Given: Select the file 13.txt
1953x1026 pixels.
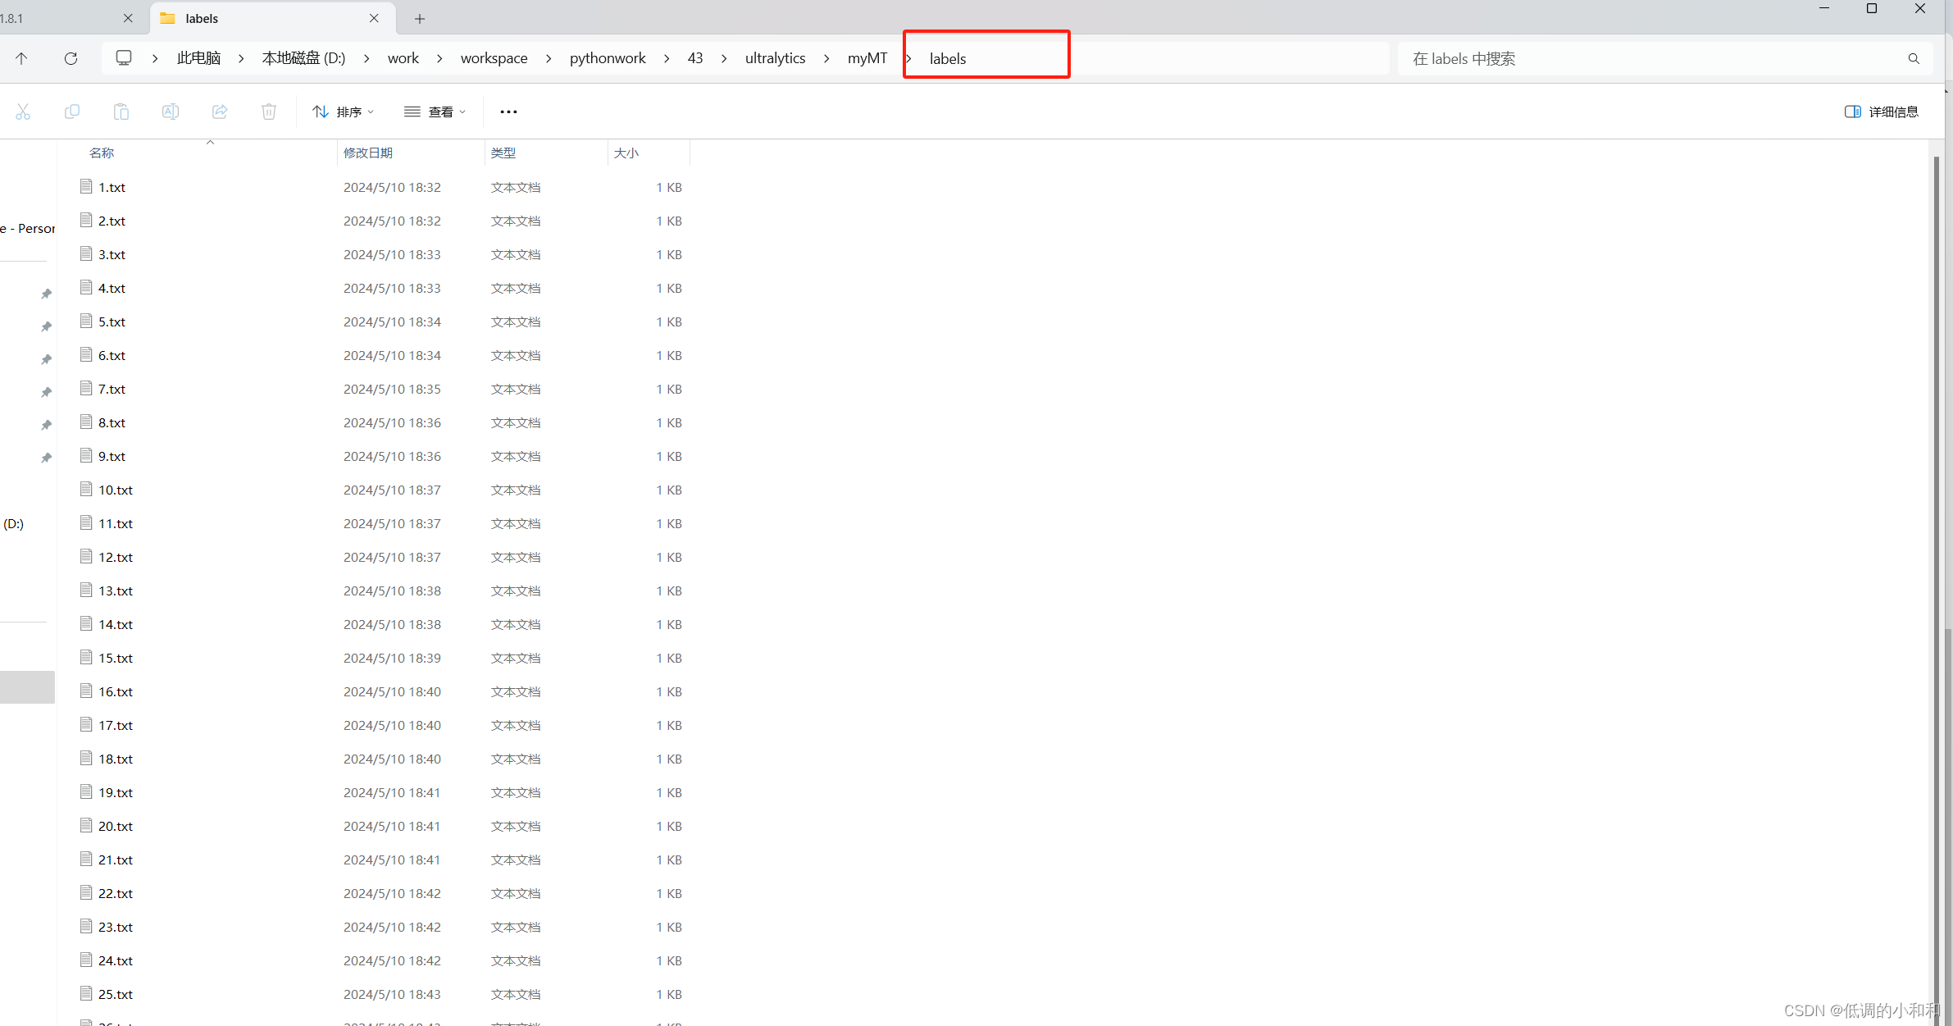Looking at the screenshot, I should [116, 591].
